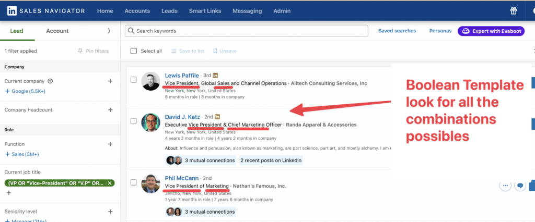The image size is (535, 222).
Task: Open Phil McCann's profile photo
Action: tap(151, 183)
